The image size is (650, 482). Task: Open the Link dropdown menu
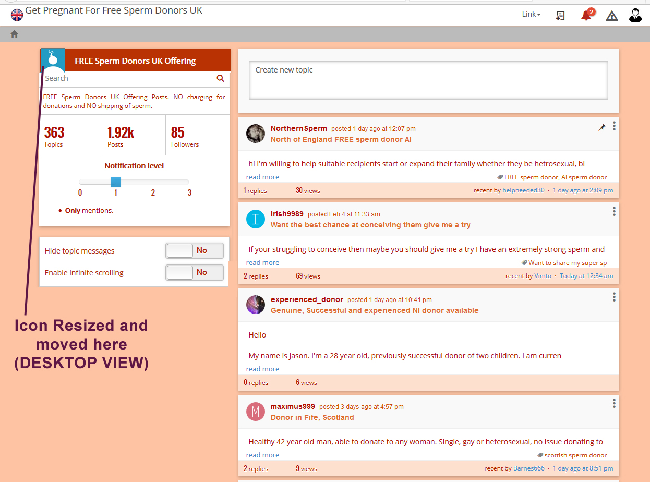[531, 14]
